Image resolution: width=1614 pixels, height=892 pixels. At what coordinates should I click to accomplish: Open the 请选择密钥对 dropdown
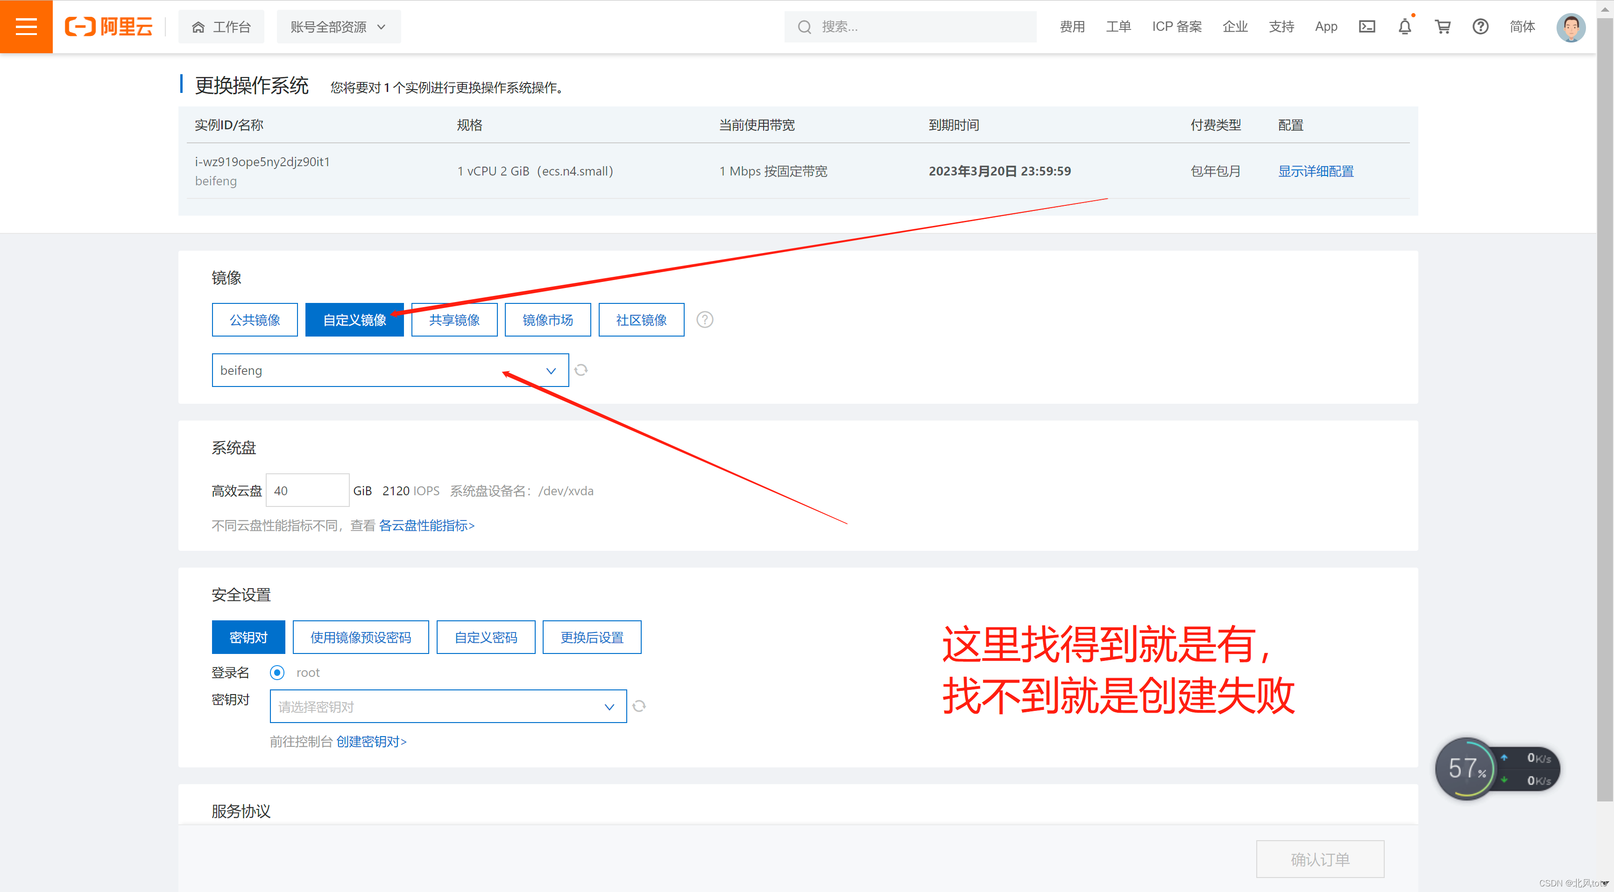point(447,706)
